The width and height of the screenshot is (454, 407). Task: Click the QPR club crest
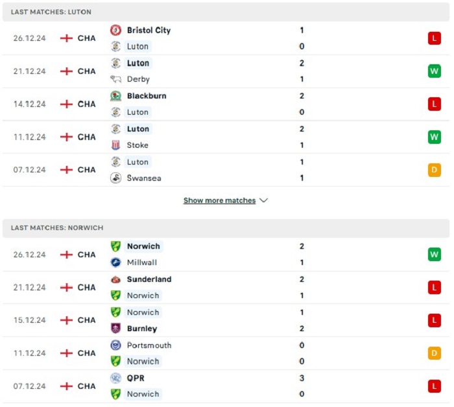tap(116, 378)
